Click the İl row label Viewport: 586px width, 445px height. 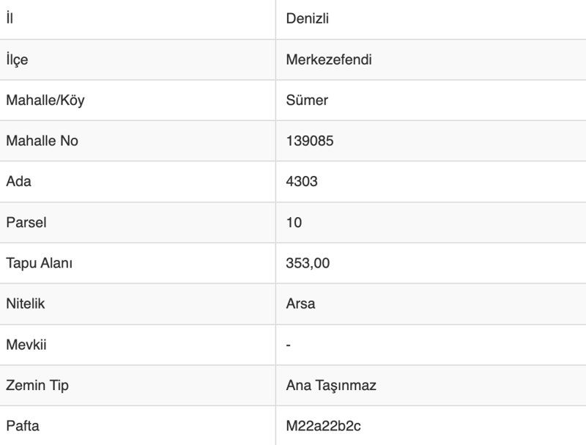pyautogui.click(x=10, y=19)
